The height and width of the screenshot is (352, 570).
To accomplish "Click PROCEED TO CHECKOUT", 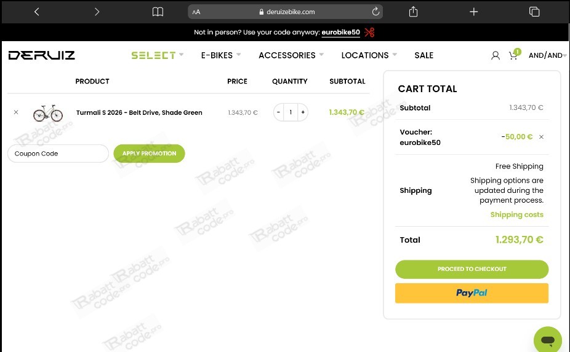I will tap(472, 269).
